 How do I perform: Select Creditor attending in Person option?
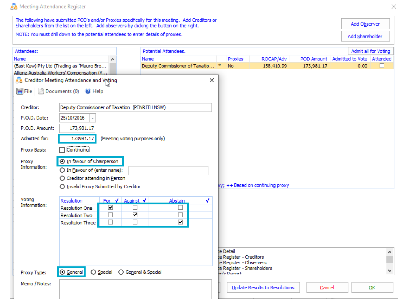(62, 178)
